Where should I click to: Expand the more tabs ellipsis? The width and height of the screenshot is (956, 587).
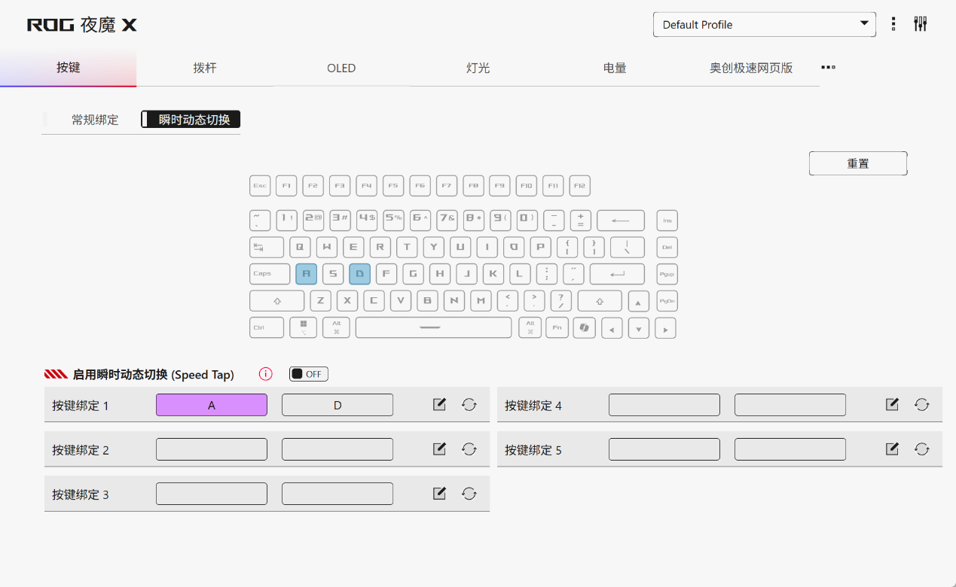tap(828, 68)
